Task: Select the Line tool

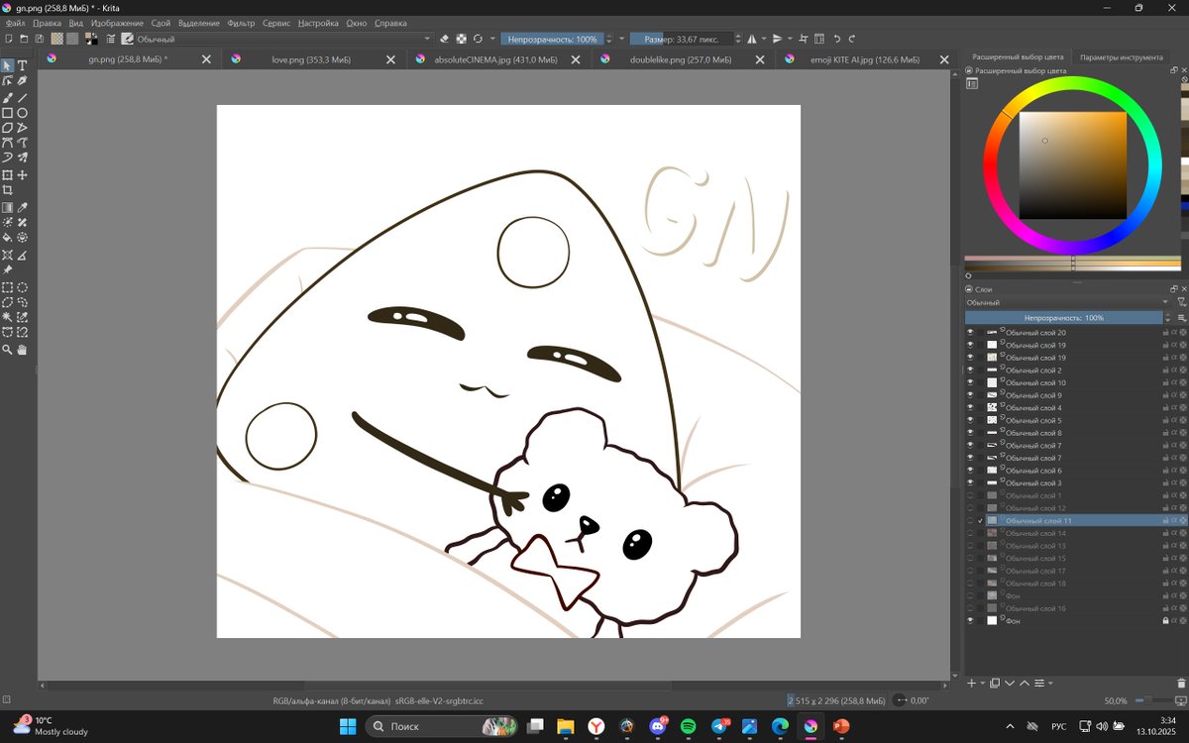Action: 22,97
